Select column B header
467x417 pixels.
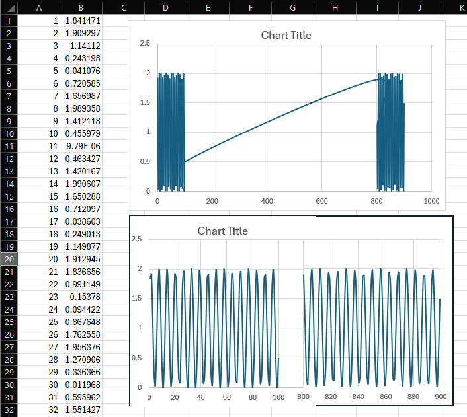81,7
